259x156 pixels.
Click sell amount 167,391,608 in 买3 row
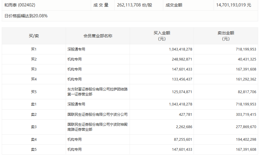pos(246,69)
